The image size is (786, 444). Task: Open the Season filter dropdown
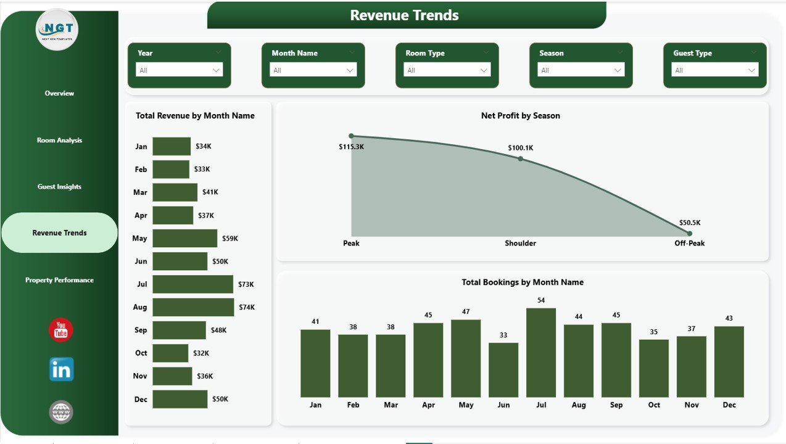(581, 70)
